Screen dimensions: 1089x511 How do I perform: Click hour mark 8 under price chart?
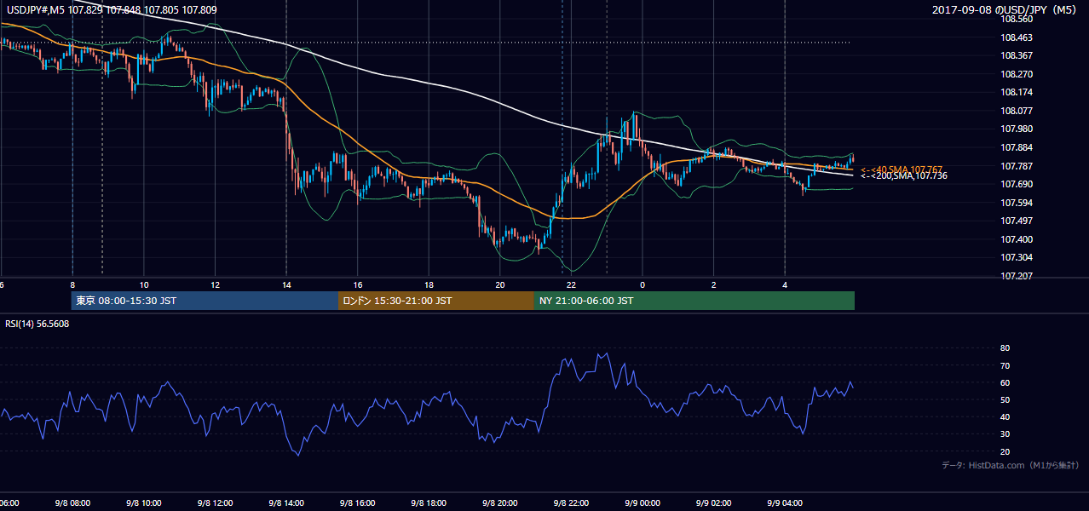coord(72,285)
